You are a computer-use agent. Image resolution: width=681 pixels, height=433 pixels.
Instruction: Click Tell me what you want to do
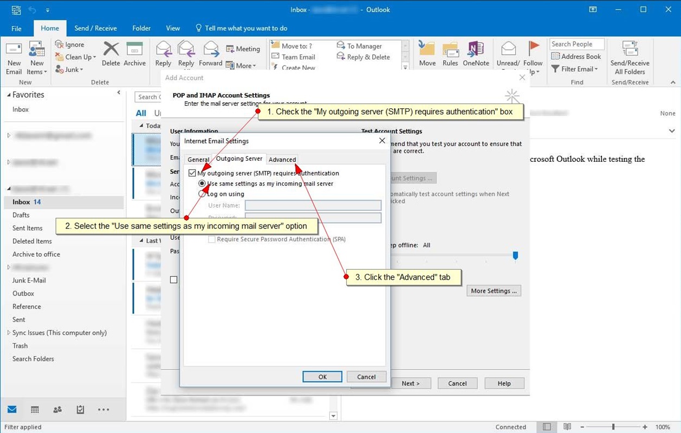(x=241, y=28)
